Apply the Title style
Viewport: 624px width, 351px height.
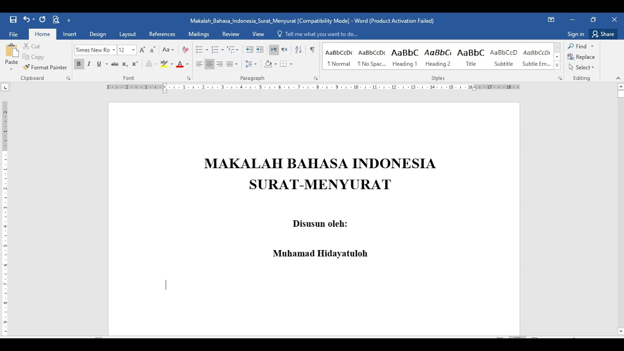point(470,57)
